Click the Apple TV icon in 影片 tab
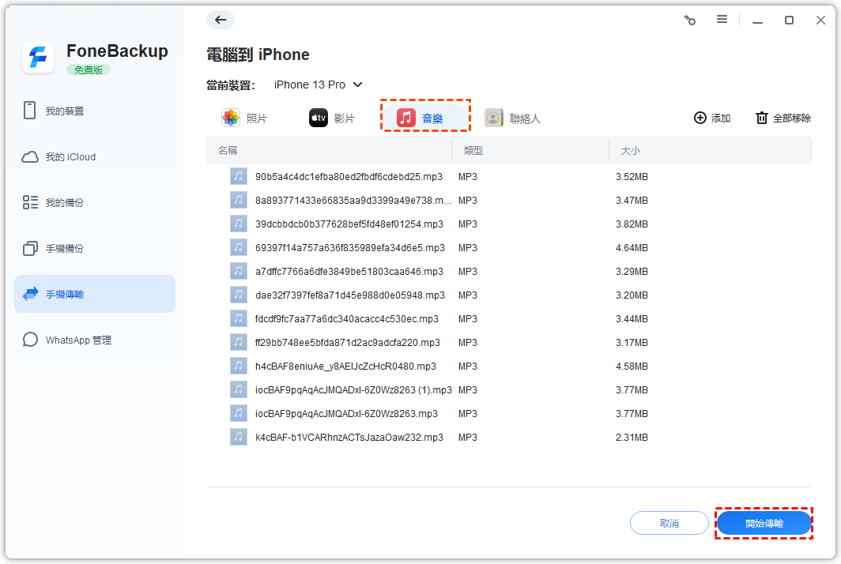Image resolution: width=841 pixels, height=564 pixels. tap(318, 118)
